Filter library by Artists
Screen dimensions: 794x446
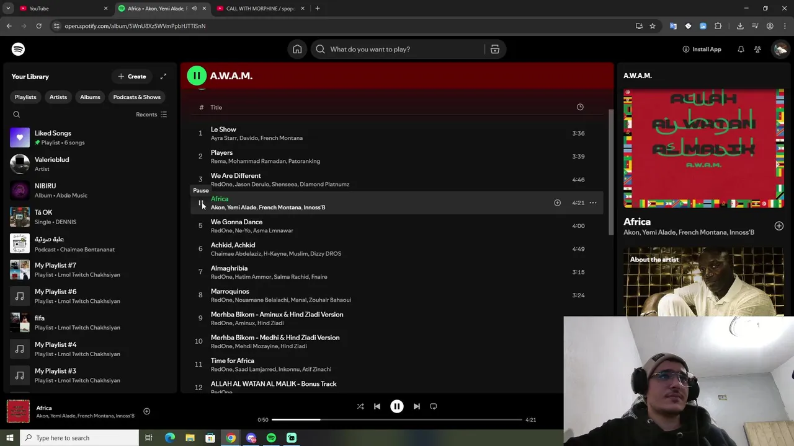(58, 97)
